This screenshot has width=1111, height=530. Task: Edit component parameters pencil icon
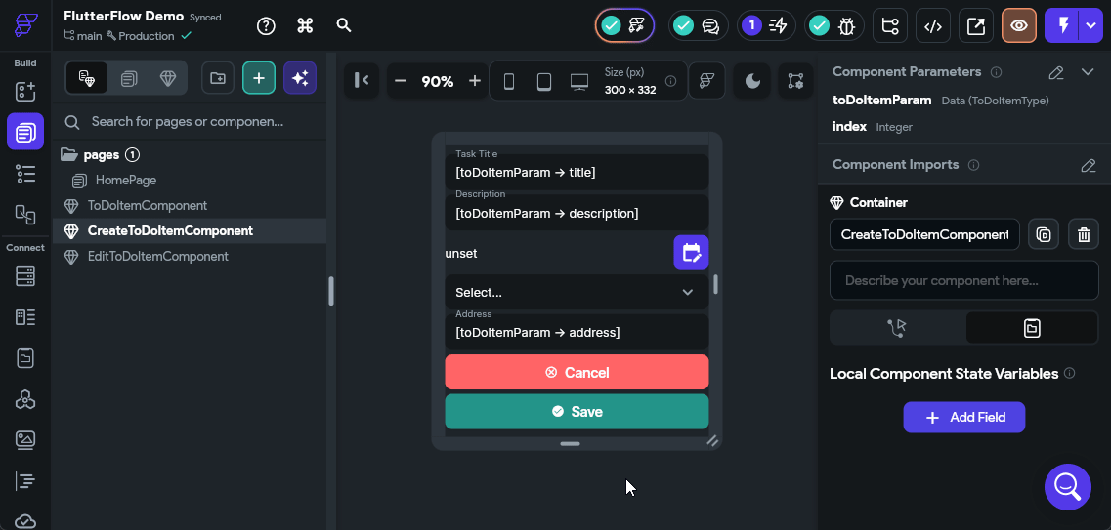[1055, 72]
